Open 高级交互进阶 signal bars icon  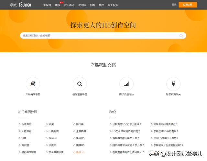coord(126,84)
